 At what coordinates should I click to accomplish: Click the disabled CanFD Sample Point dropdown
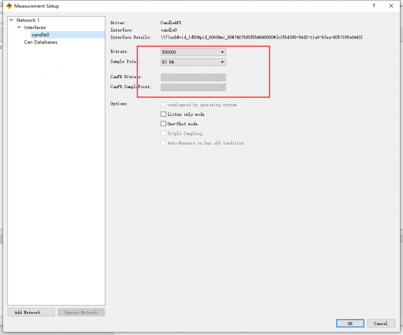tap(193, 87)
